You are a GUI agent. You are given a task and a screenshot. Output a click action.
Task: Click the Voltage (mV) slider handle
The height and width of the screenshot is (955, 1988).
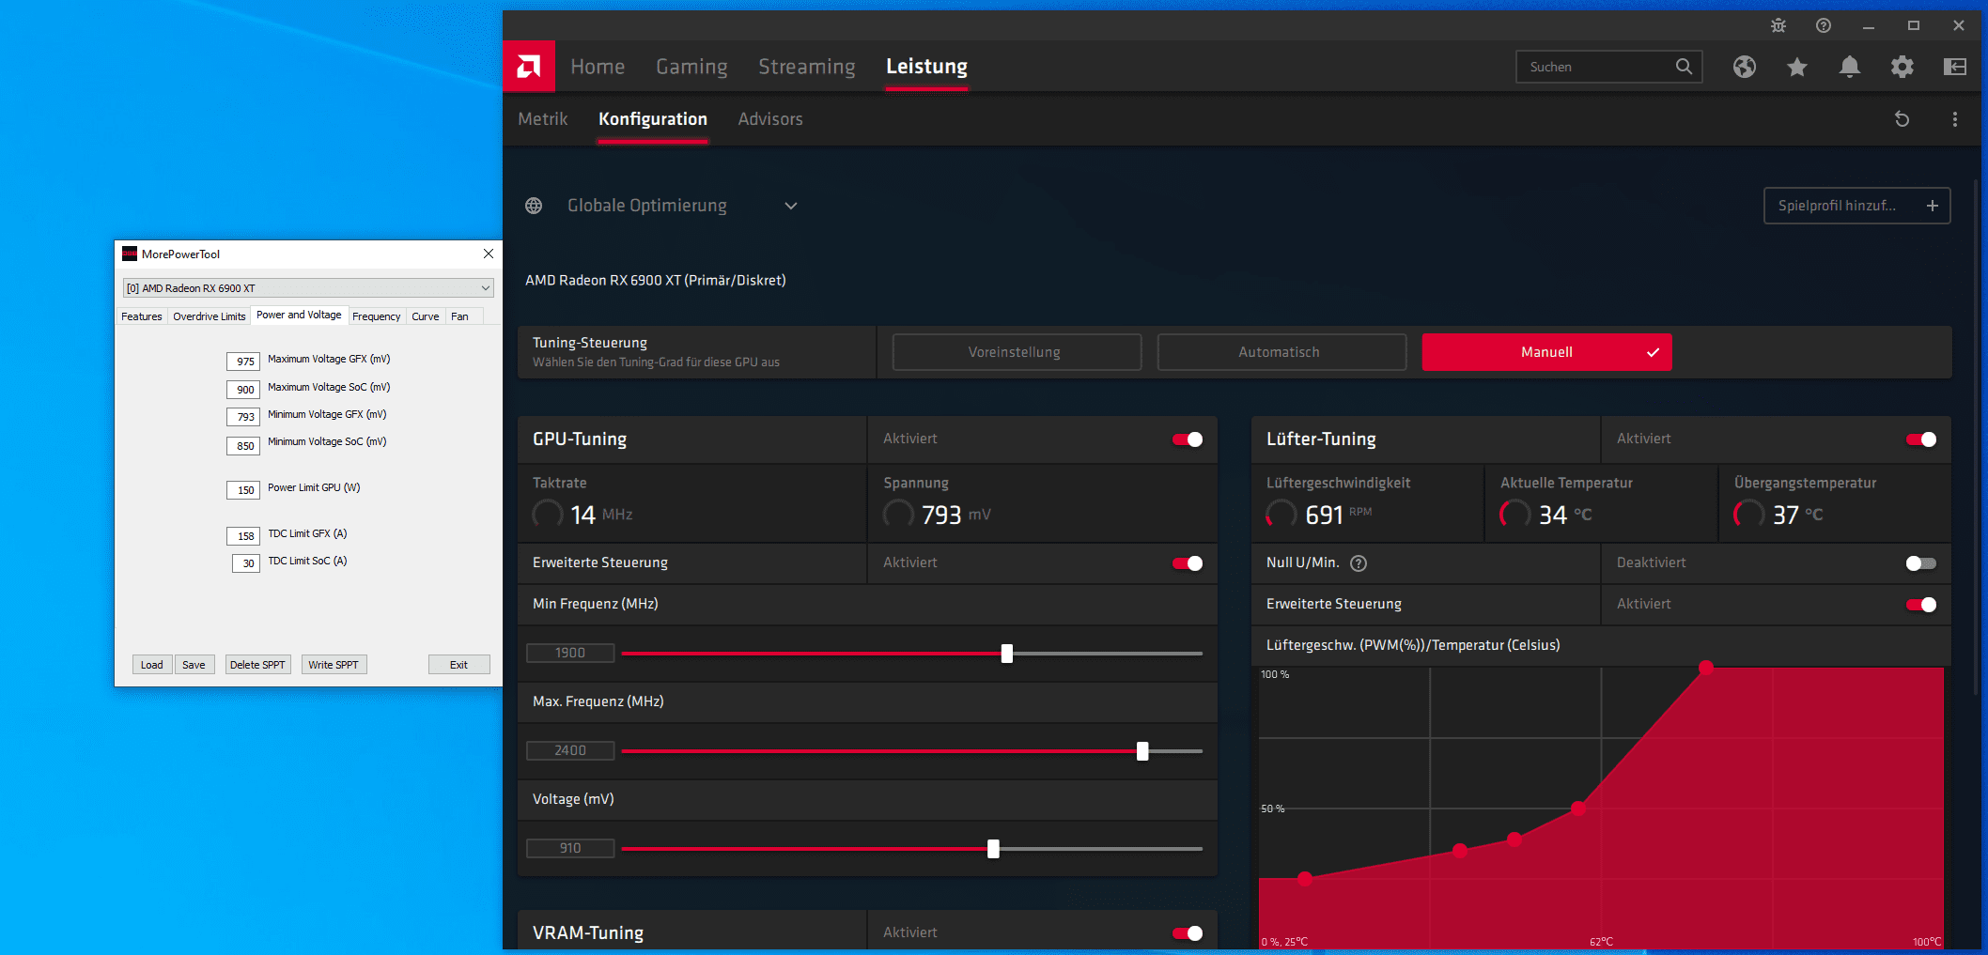[x=993, y=849]
